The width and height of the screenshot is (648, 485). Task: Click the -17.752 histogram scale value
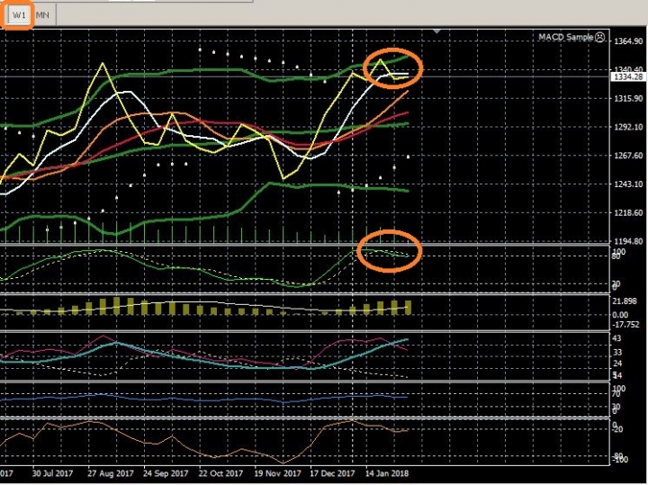coord(625,326)
